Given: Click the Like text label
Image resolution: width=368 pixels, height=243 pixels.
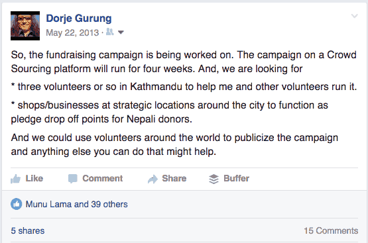Looking at the screenshot, I should (x=34, y=179).
